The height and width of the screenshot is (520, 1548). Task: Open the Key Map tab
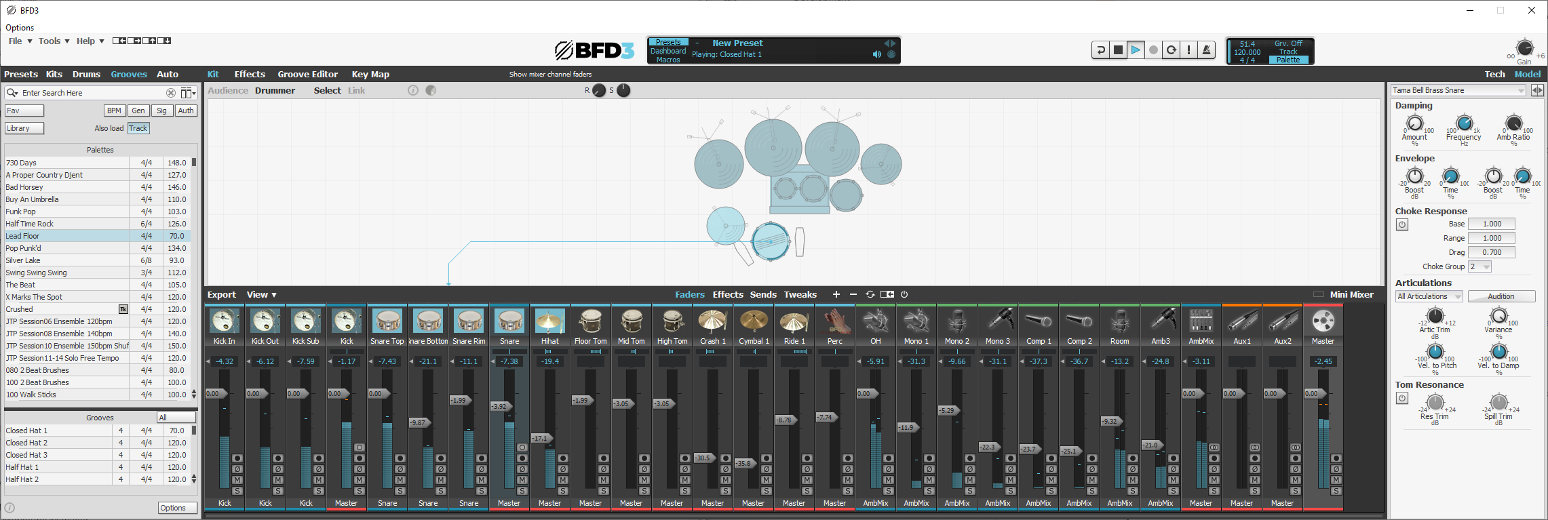pyautogui.click(x=370, y=74)
